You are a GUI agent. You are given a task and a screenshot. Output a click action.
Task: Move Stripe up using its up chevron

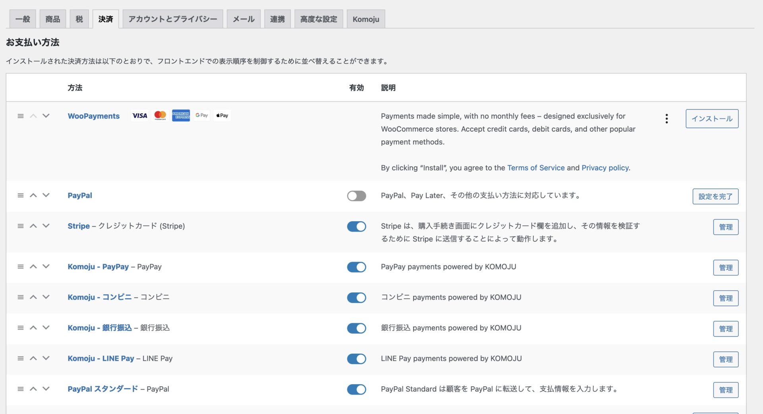[33, 226]
